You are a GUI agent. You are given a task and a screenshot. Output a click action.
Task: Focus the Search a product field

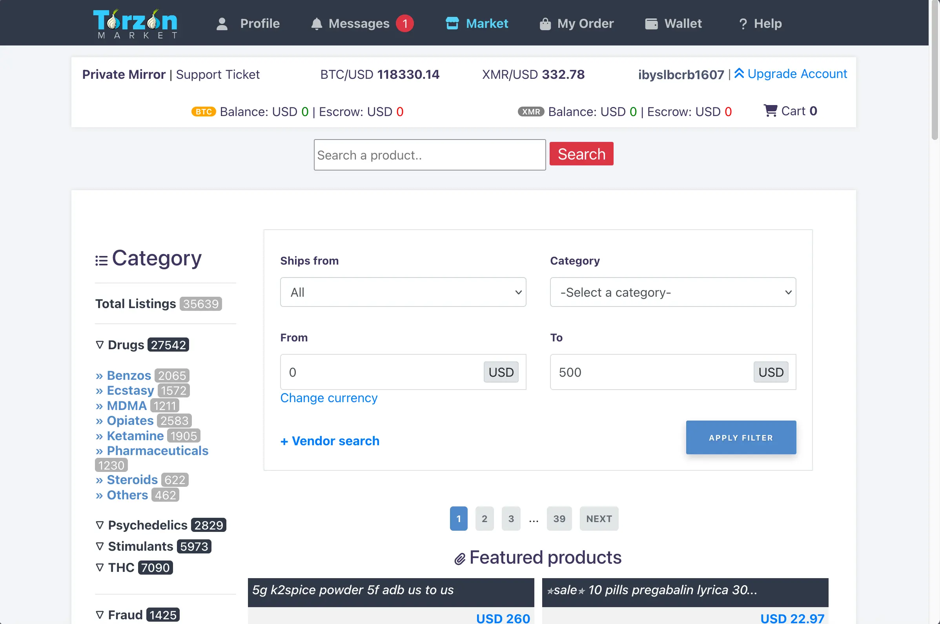430,155
